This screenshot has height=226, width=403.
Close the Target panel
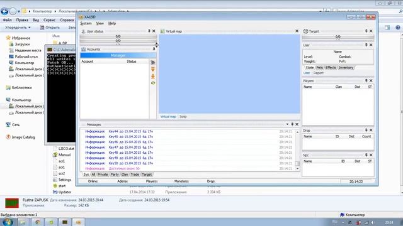[x=371, y=31]
